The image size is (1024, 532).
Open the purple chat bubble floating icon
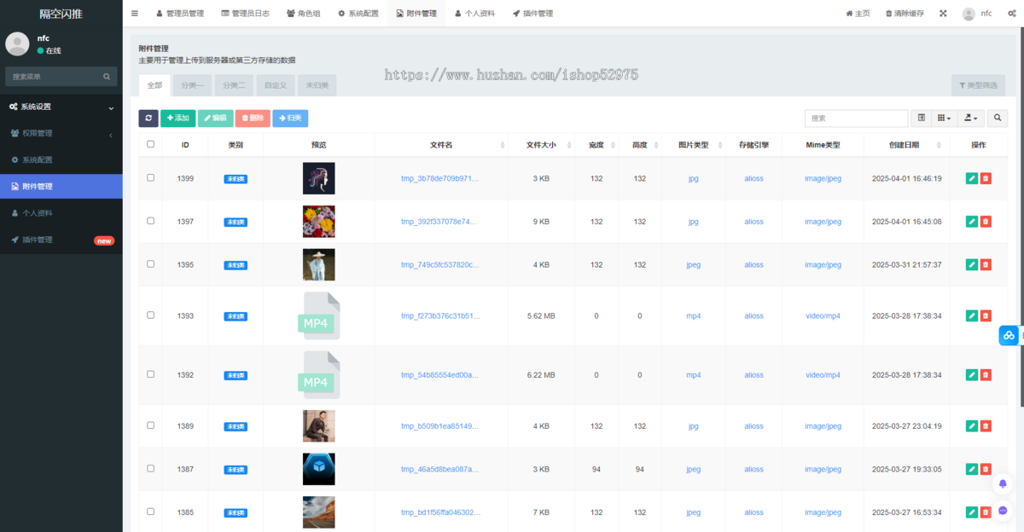(x=1003, y=511)
